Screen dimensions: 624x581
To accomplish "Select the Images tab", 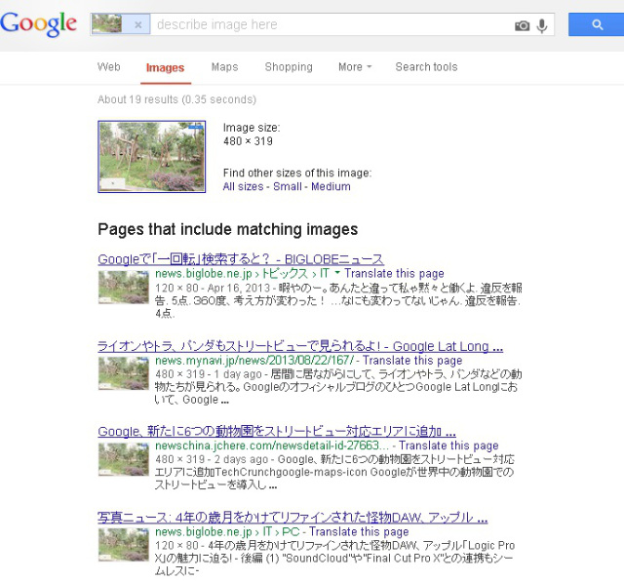I will (165, 67).
